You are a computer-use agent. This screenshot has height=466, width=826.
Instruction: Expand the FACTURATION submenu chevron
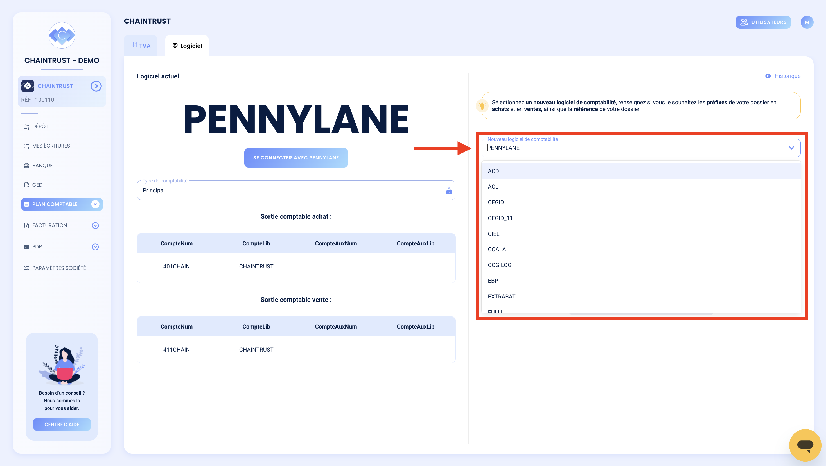(x=95, y=226)
